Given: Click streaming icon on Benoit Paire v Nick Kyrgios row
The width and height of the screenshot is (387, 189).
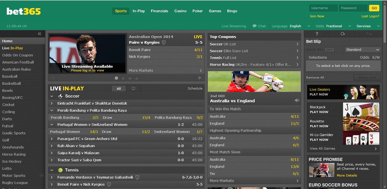Looking at the screenshot, I should [109, 184].
